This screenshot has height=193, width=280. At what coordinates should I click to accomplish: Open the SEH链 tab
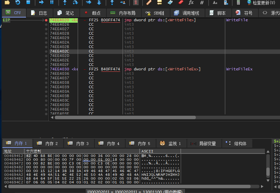(x=155, y=13)
